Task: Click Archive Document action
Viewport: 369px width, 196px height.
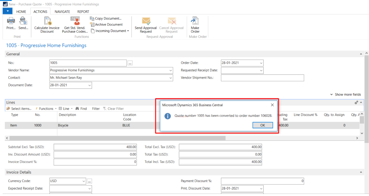Action: (106, 24)
